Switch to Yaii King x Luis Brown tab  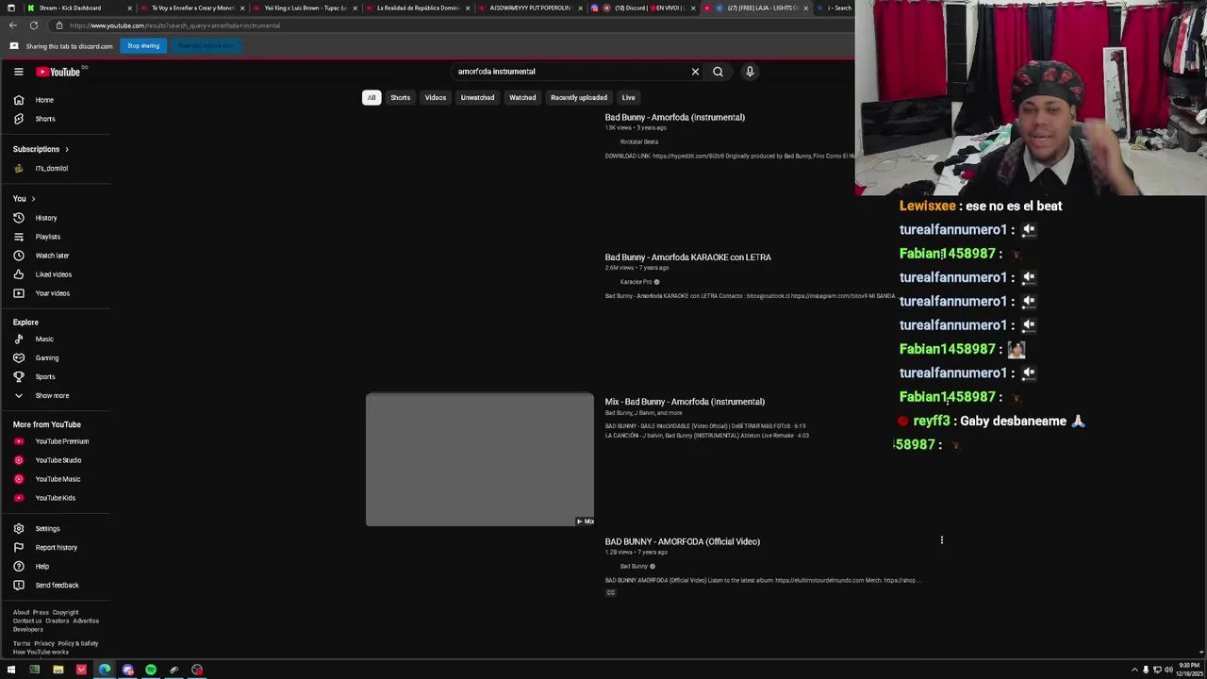coord(304,8)
